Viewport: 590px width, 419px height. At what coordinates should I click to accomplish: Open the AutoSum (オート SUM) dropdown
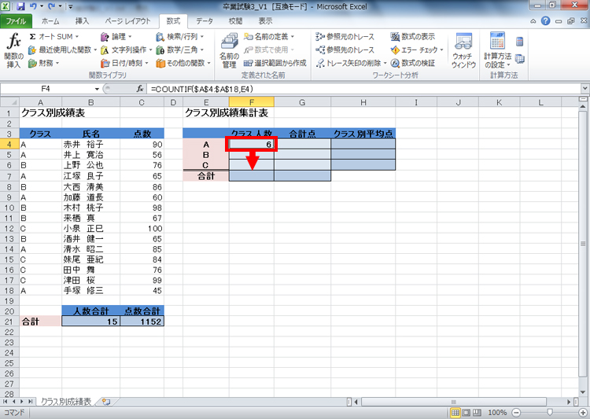(53, 36)
